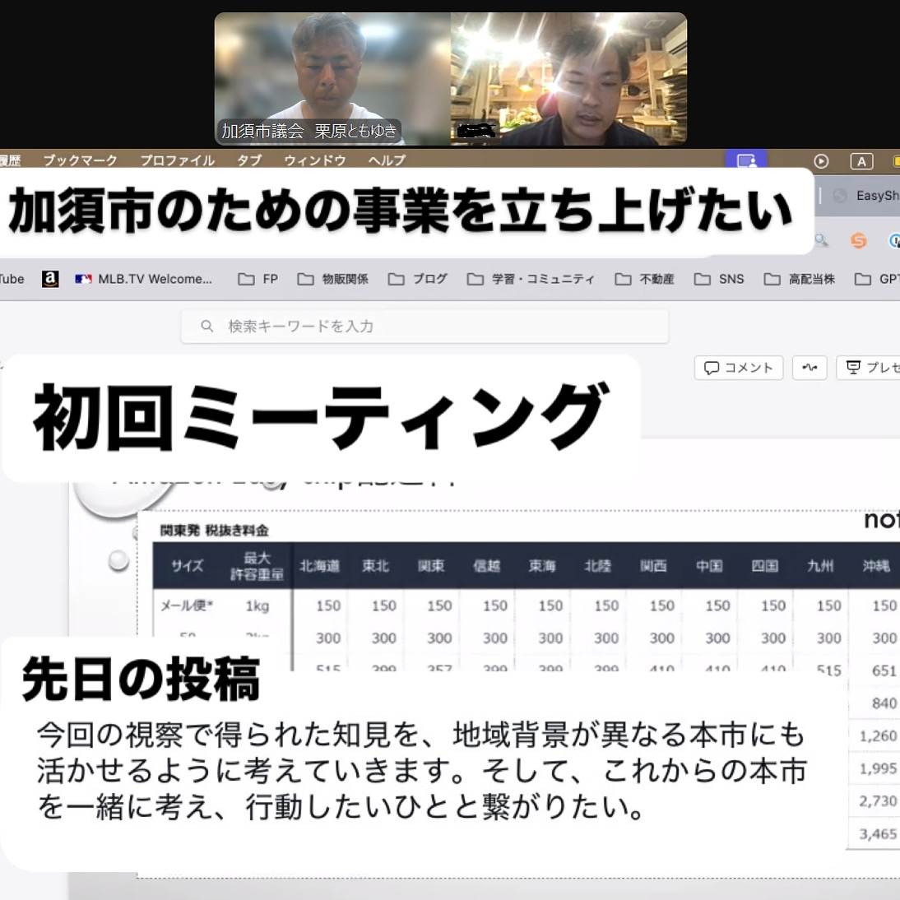This screenshot has width=900, height=900.
Task: Open the ヘルプ menu
Action: coord(387,160)
